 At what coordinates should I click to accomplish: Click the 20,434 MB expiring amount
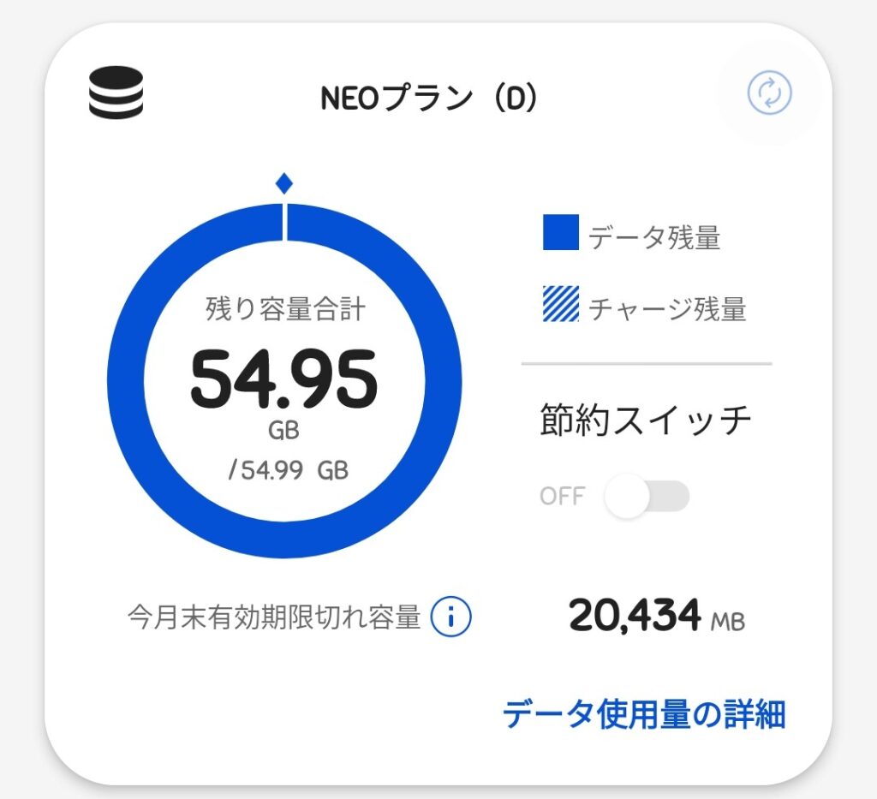(656, 616)
